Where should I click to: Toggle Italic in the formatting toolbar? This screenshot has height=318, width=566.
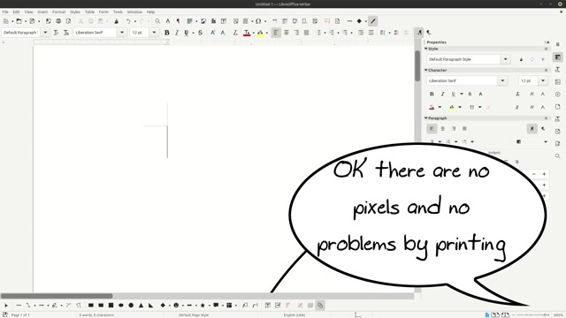177,33
